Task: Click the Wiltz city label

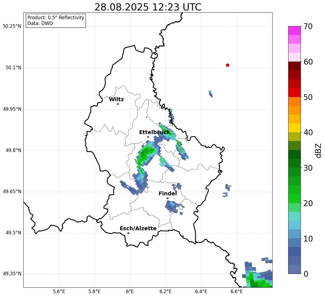Action: point(116,99)
